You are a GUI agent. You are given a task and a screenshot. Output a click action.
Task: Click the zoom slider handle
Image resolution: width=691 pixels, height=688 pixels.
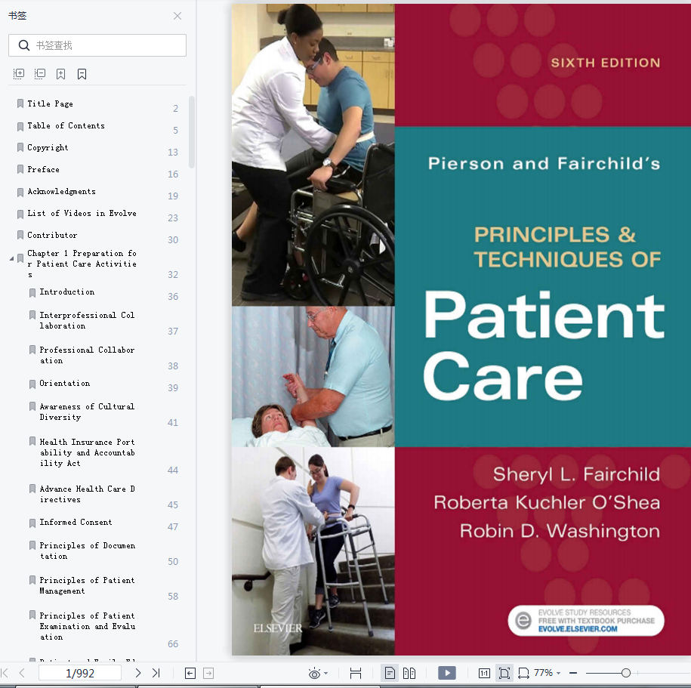626,673
